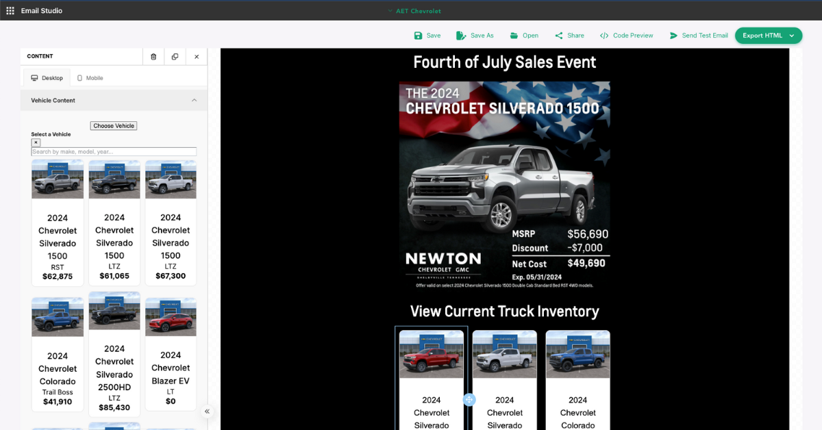Click the Silverado 1500 promotional image in the email

click(505, 186)
